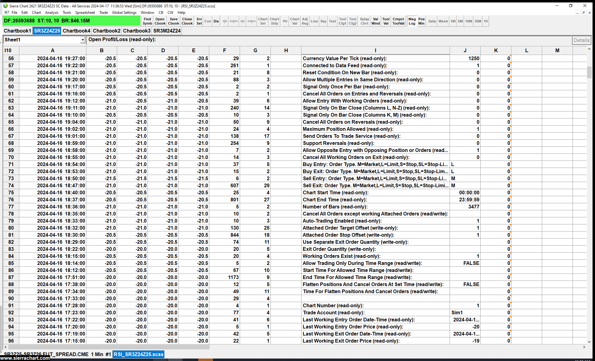Click the Close Cbook toolbar button
The width and height of the screenshot is (595, 361).
click(x=187, y=21)
